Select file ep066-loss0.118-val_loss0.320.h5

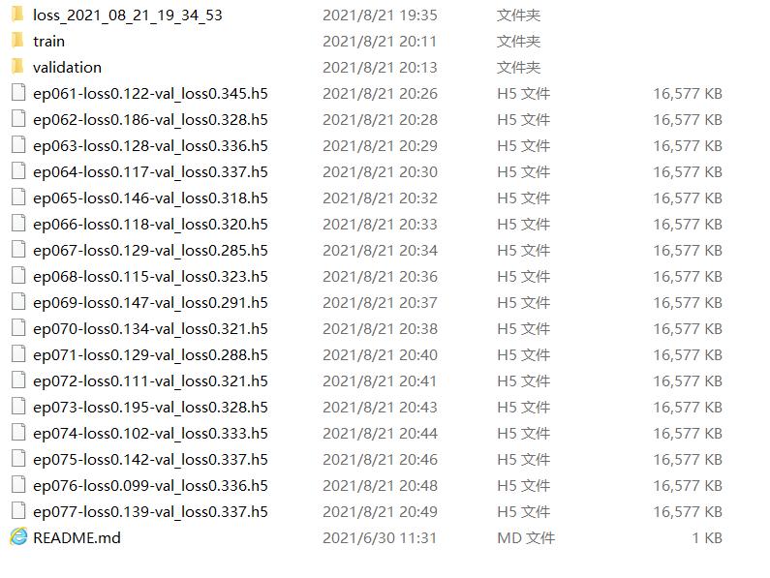[x=150, y=224]
